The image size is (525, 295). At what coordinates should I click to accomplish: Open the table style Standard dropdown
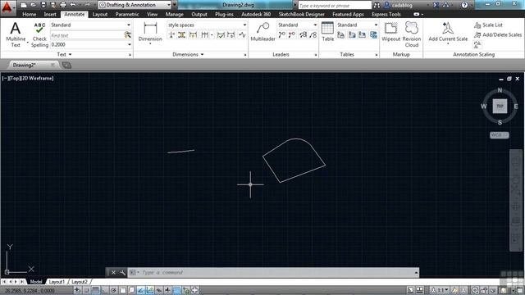click(x=376, y=25)
